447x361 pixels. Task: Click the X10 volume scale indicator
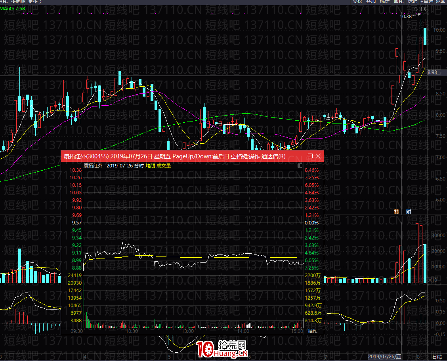[433, 280]
